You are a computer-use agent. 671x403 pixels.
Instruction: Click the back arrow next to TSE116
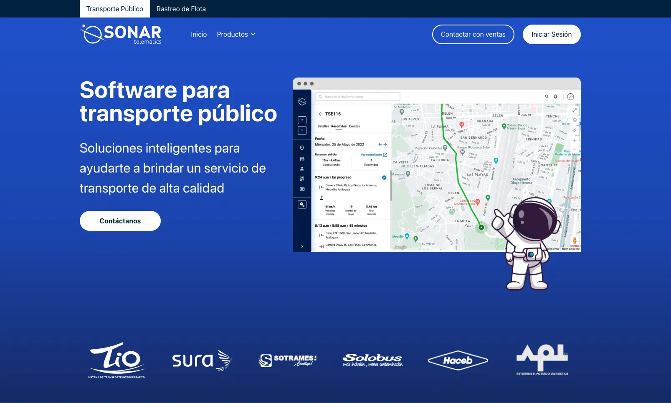320,114
